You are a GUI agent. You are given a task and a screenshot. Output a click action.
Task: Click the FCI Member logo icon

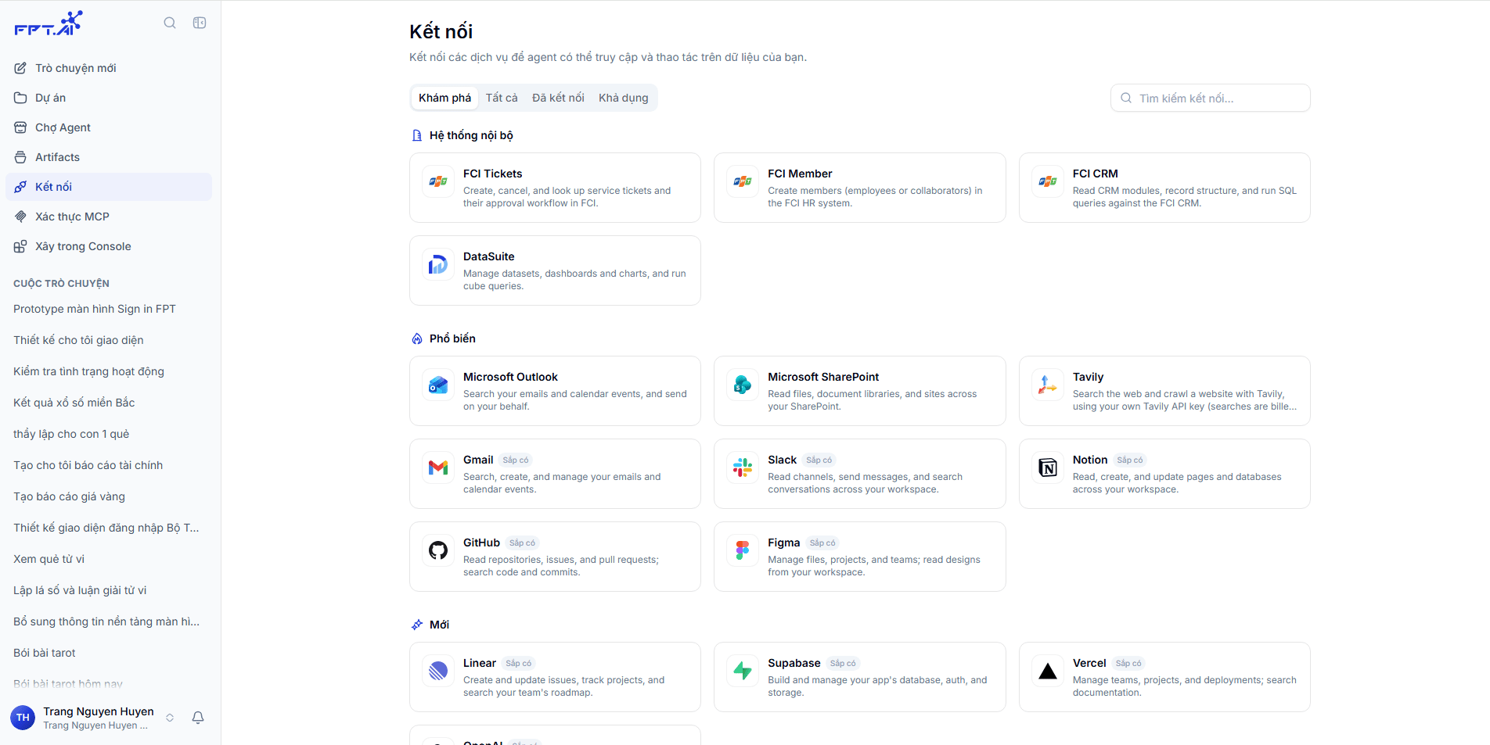click(743, 181)
